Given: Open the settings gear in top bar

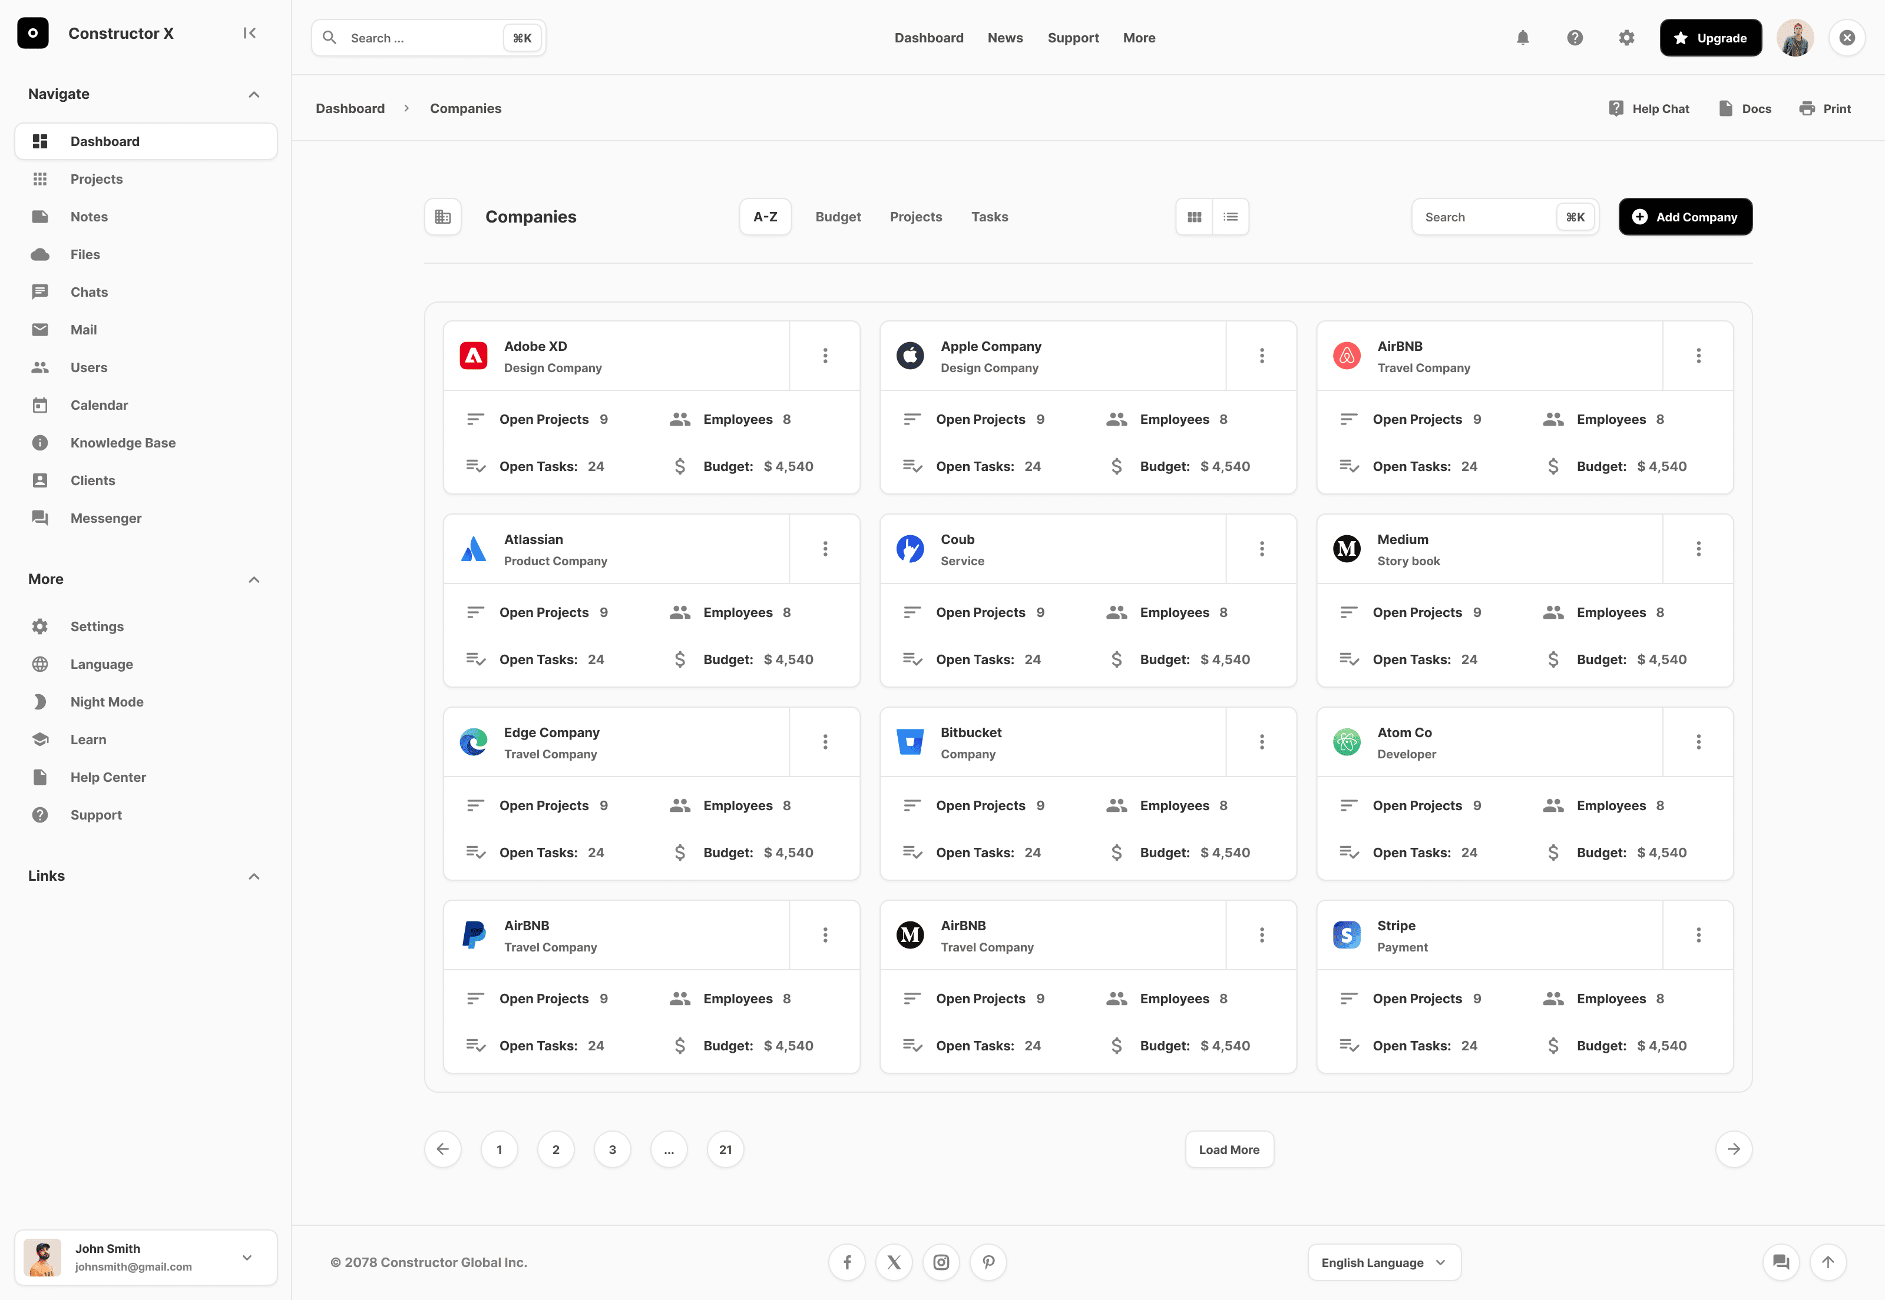Looking at the screenshot, I should click(x=1626, y=38).
